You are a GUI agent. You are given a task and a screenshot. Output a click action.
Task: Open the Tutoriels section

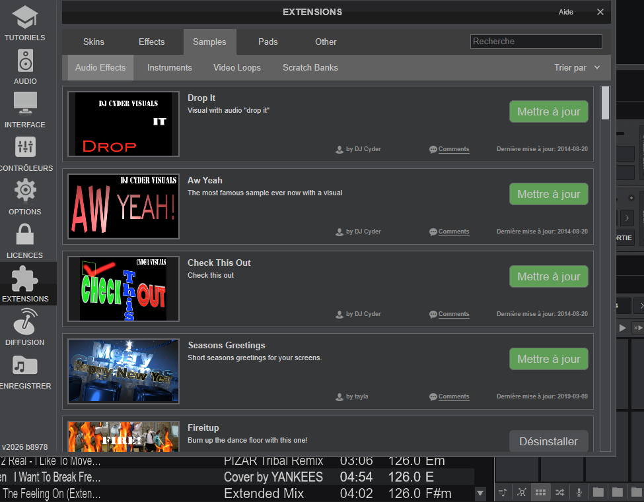pos(25,22)
